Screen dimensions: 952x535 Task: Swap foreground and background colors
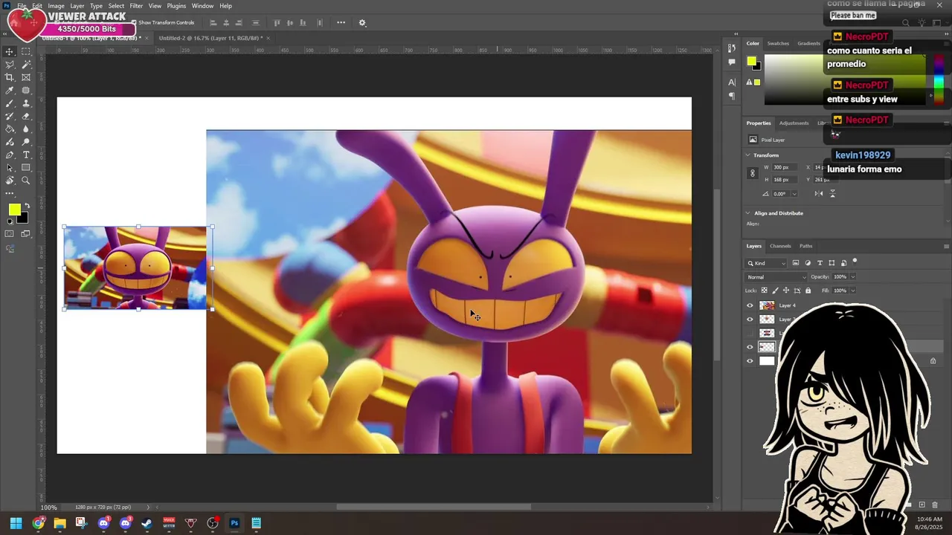(27, 206)
